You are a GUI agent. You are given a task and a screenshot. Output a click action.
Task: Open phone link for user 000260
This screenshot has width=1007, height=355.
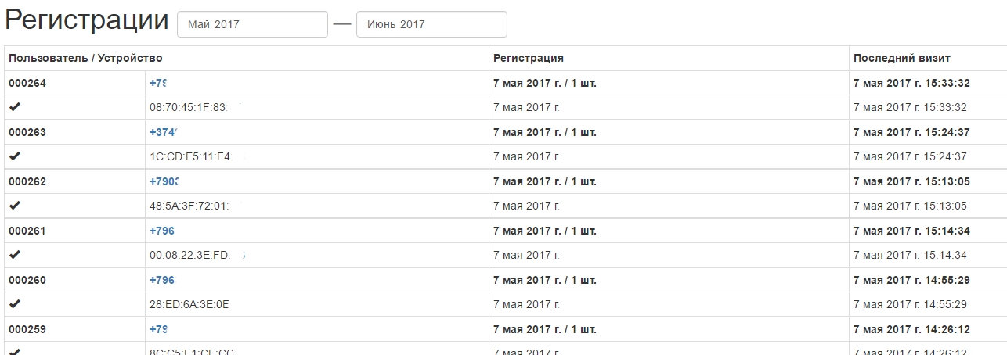(x=162, y=280)
